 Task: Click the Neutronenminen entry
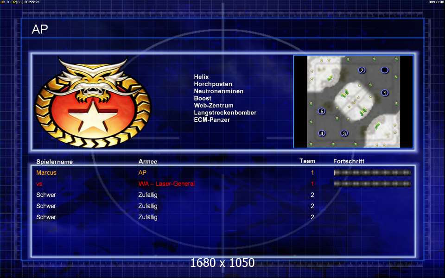pyautogui.click(x=218, y=91)
